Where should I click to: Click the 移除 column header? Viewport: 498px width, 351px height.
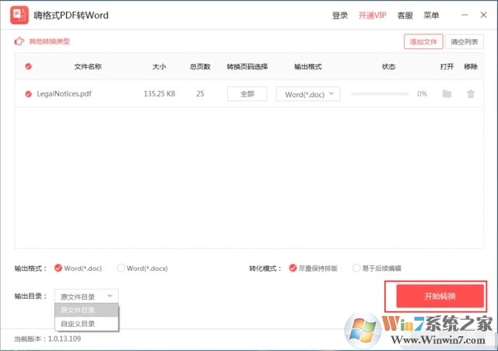click(471, 66)
